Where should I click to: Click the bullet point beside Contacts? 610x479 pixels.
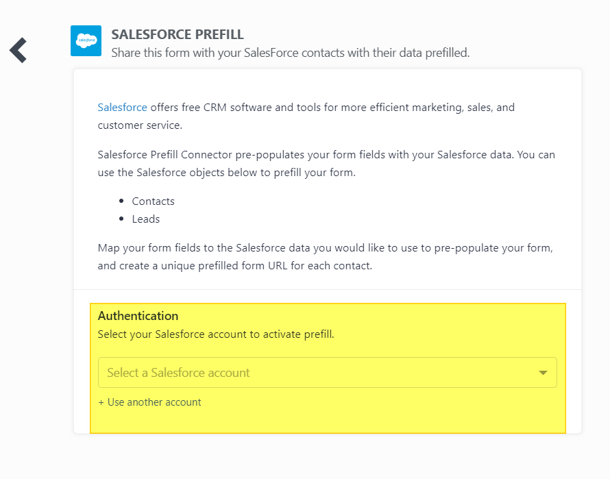(x=121, y=201)
